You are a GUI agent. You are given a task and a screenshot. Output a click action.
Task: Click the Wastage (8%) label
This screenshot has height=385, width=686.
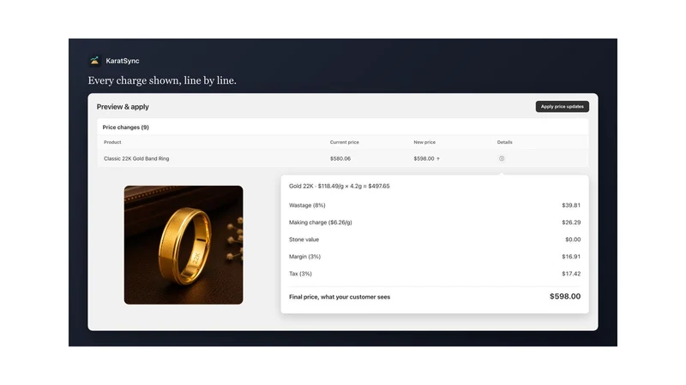tap(307, 205)
